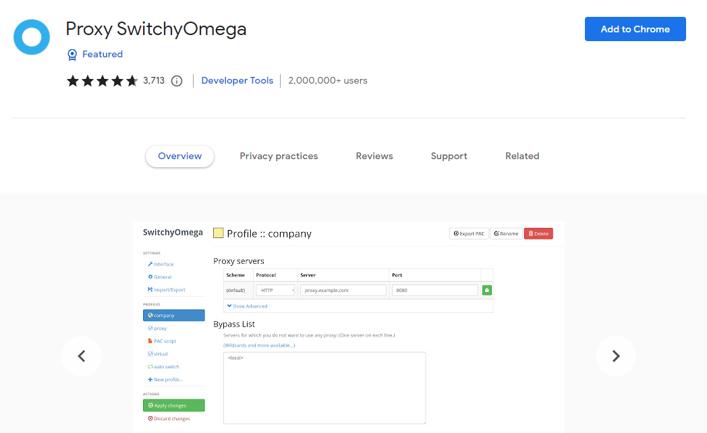Open the Related tab
The height and width of the screenshot is (433, 707).
point(522,156)
